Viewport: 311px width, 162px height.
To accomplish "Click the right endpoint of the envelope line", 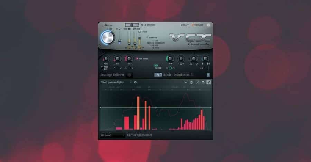I will click(x=211, y=108).
